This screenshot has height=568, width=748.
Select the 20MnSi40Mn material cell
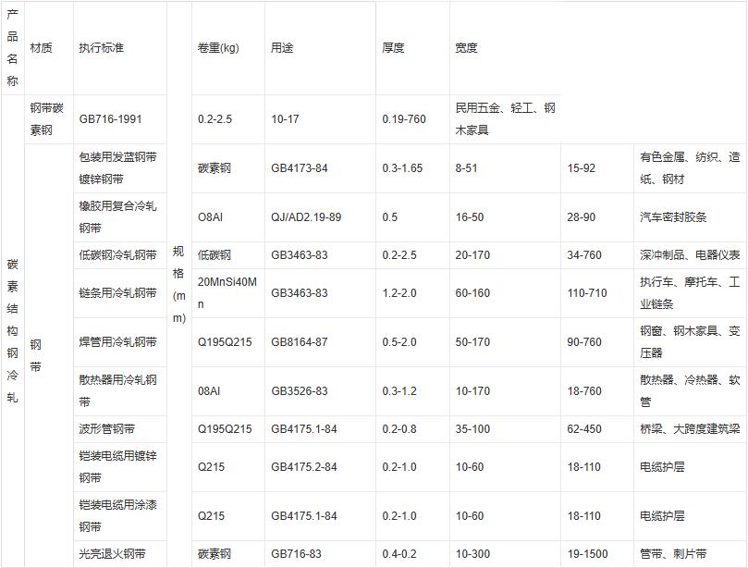227,292
